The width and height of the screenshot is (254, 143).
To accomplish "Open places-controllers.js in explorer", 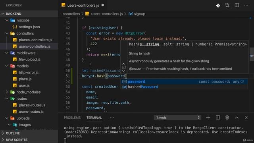I will tap(35, 40).
